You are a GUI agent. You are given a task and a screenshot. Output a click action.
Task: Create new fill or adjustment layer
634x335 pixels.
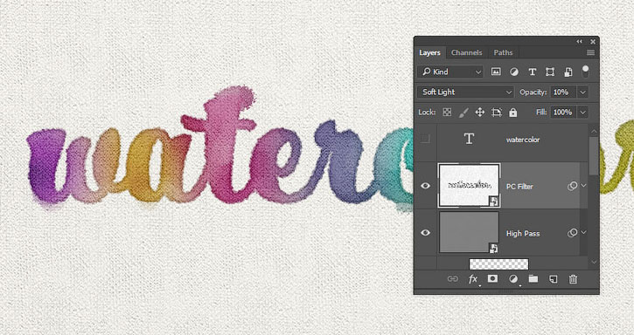click(x=513, y=279)
